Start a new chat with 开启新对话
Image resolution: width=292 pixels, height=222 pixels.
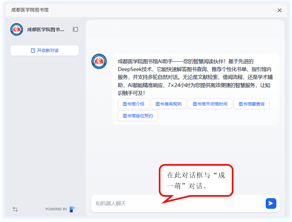tap(45, 51)
